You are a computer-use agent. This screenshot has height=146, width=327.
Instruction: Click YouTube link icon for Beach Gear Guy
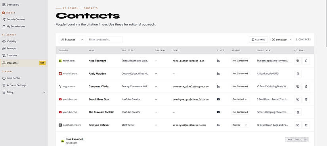(218, 100)
